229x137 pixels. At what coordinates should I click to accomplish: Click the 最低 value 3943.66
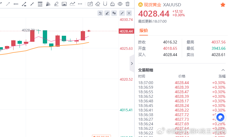click(218, 48)
